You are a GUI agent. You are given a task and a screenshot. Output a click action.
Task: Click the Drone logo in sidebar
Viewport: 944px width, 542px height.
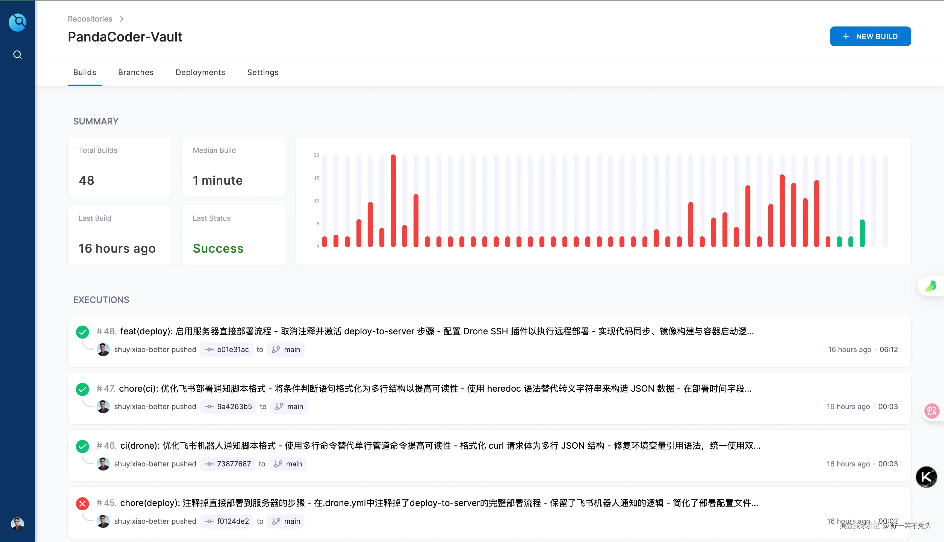17,23
